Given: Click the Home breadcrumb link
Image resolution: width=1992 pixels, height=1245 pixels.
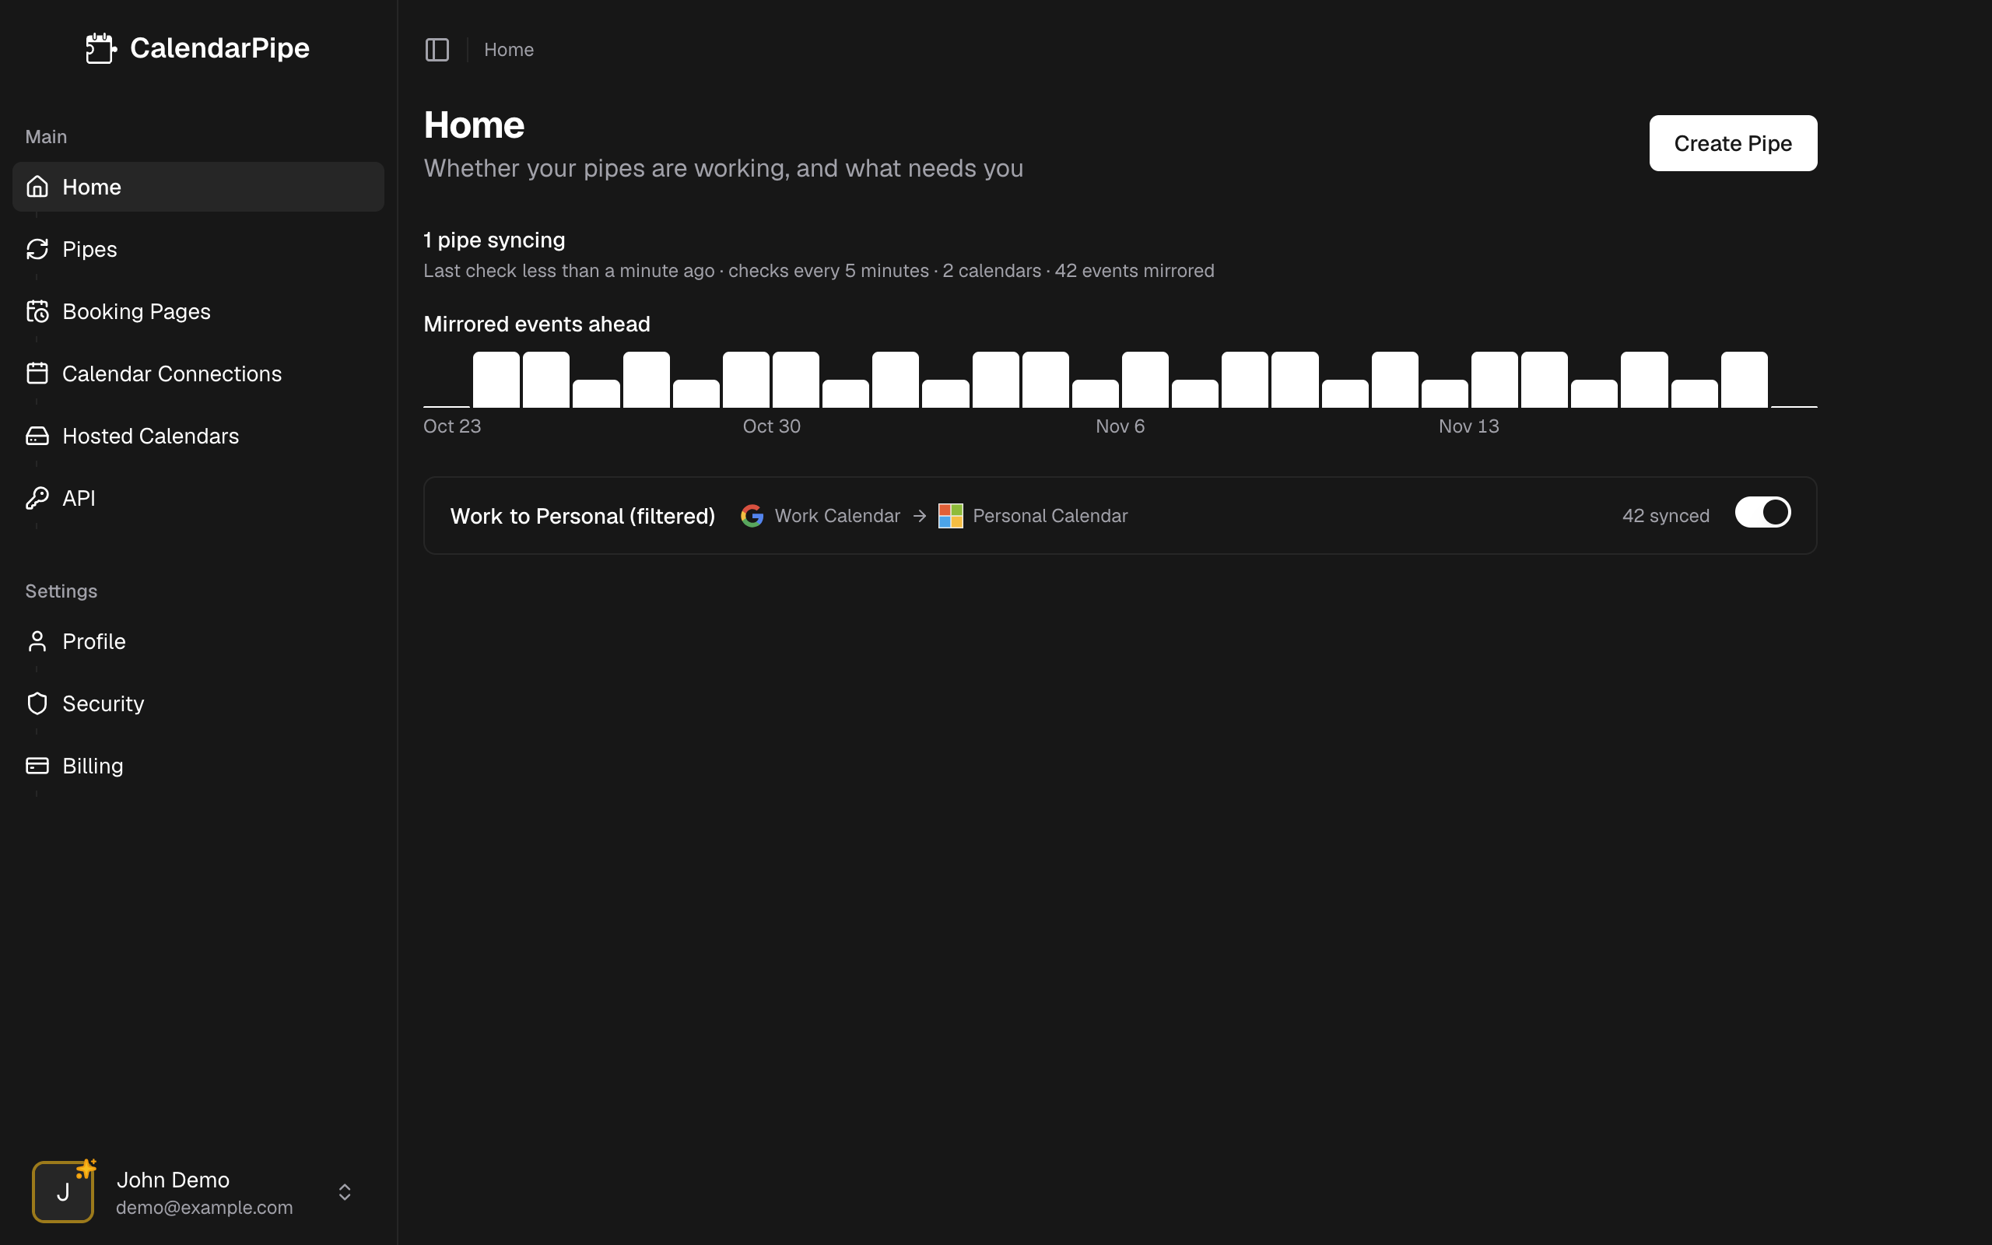Looking at the screenshot, I should (x=509, y=49).
